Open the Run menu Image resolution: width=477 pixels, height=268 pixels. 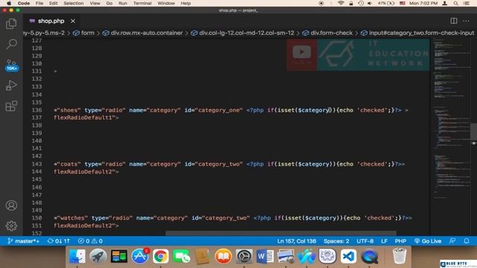tap(122, 3)
